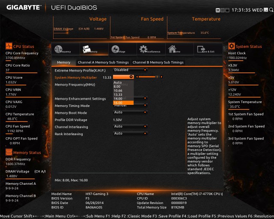Open the Miscellaneous gear icon
274x219 pixels.
(x=143, y=49)
